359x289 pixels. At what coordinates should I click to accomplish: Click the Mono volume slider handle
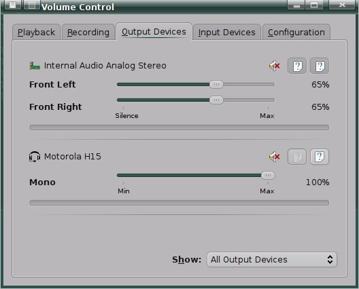point(268,176)
